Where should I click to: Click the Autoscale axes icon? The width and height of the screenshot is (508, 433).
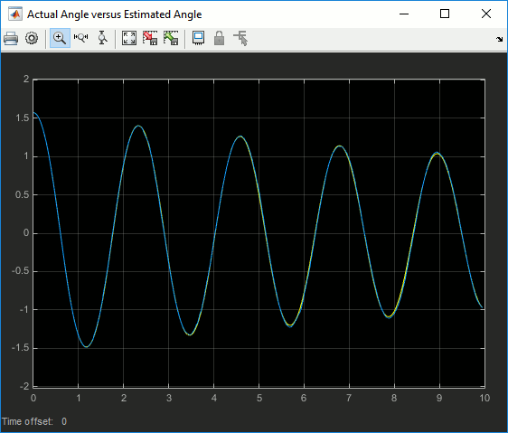[129, 38]
